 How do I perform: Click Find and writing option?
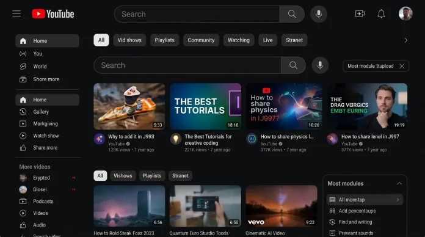pyautogui.click(x=365, y=222)
